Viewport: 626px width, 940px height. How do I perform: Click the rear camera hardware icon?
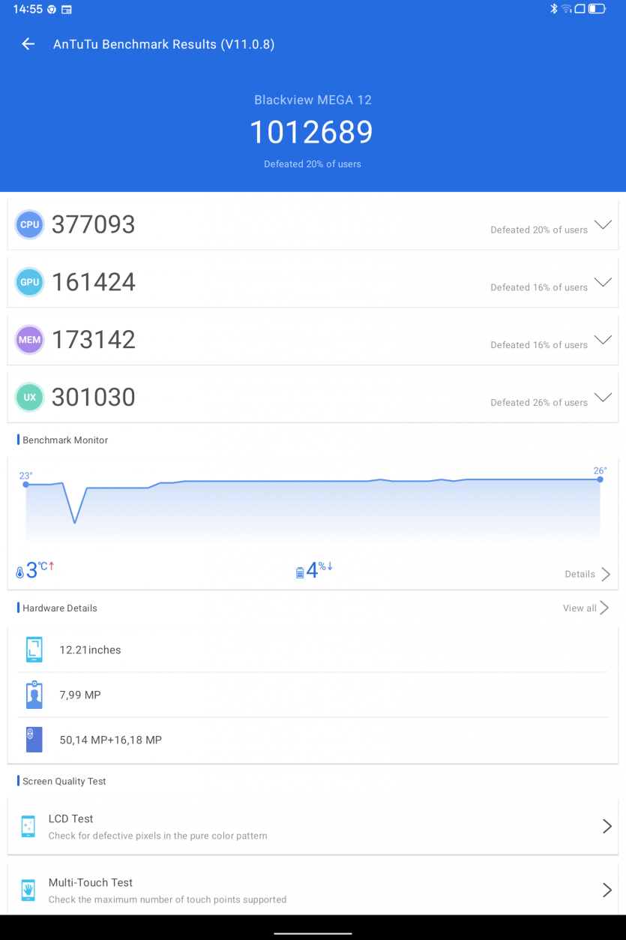coord(34,740)
